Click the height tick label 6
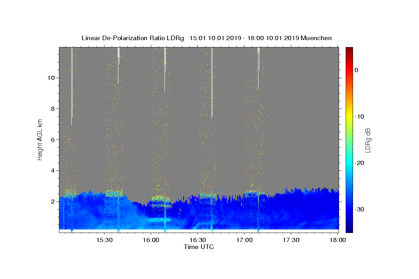Screen dimensions: 419x279 (52, 139)
